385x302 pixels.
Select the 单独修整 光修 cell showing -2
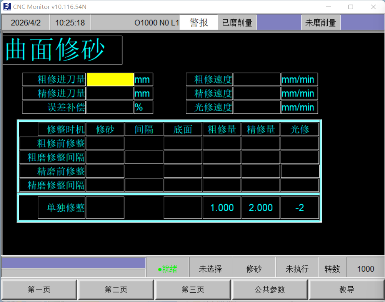pos(300,208)
